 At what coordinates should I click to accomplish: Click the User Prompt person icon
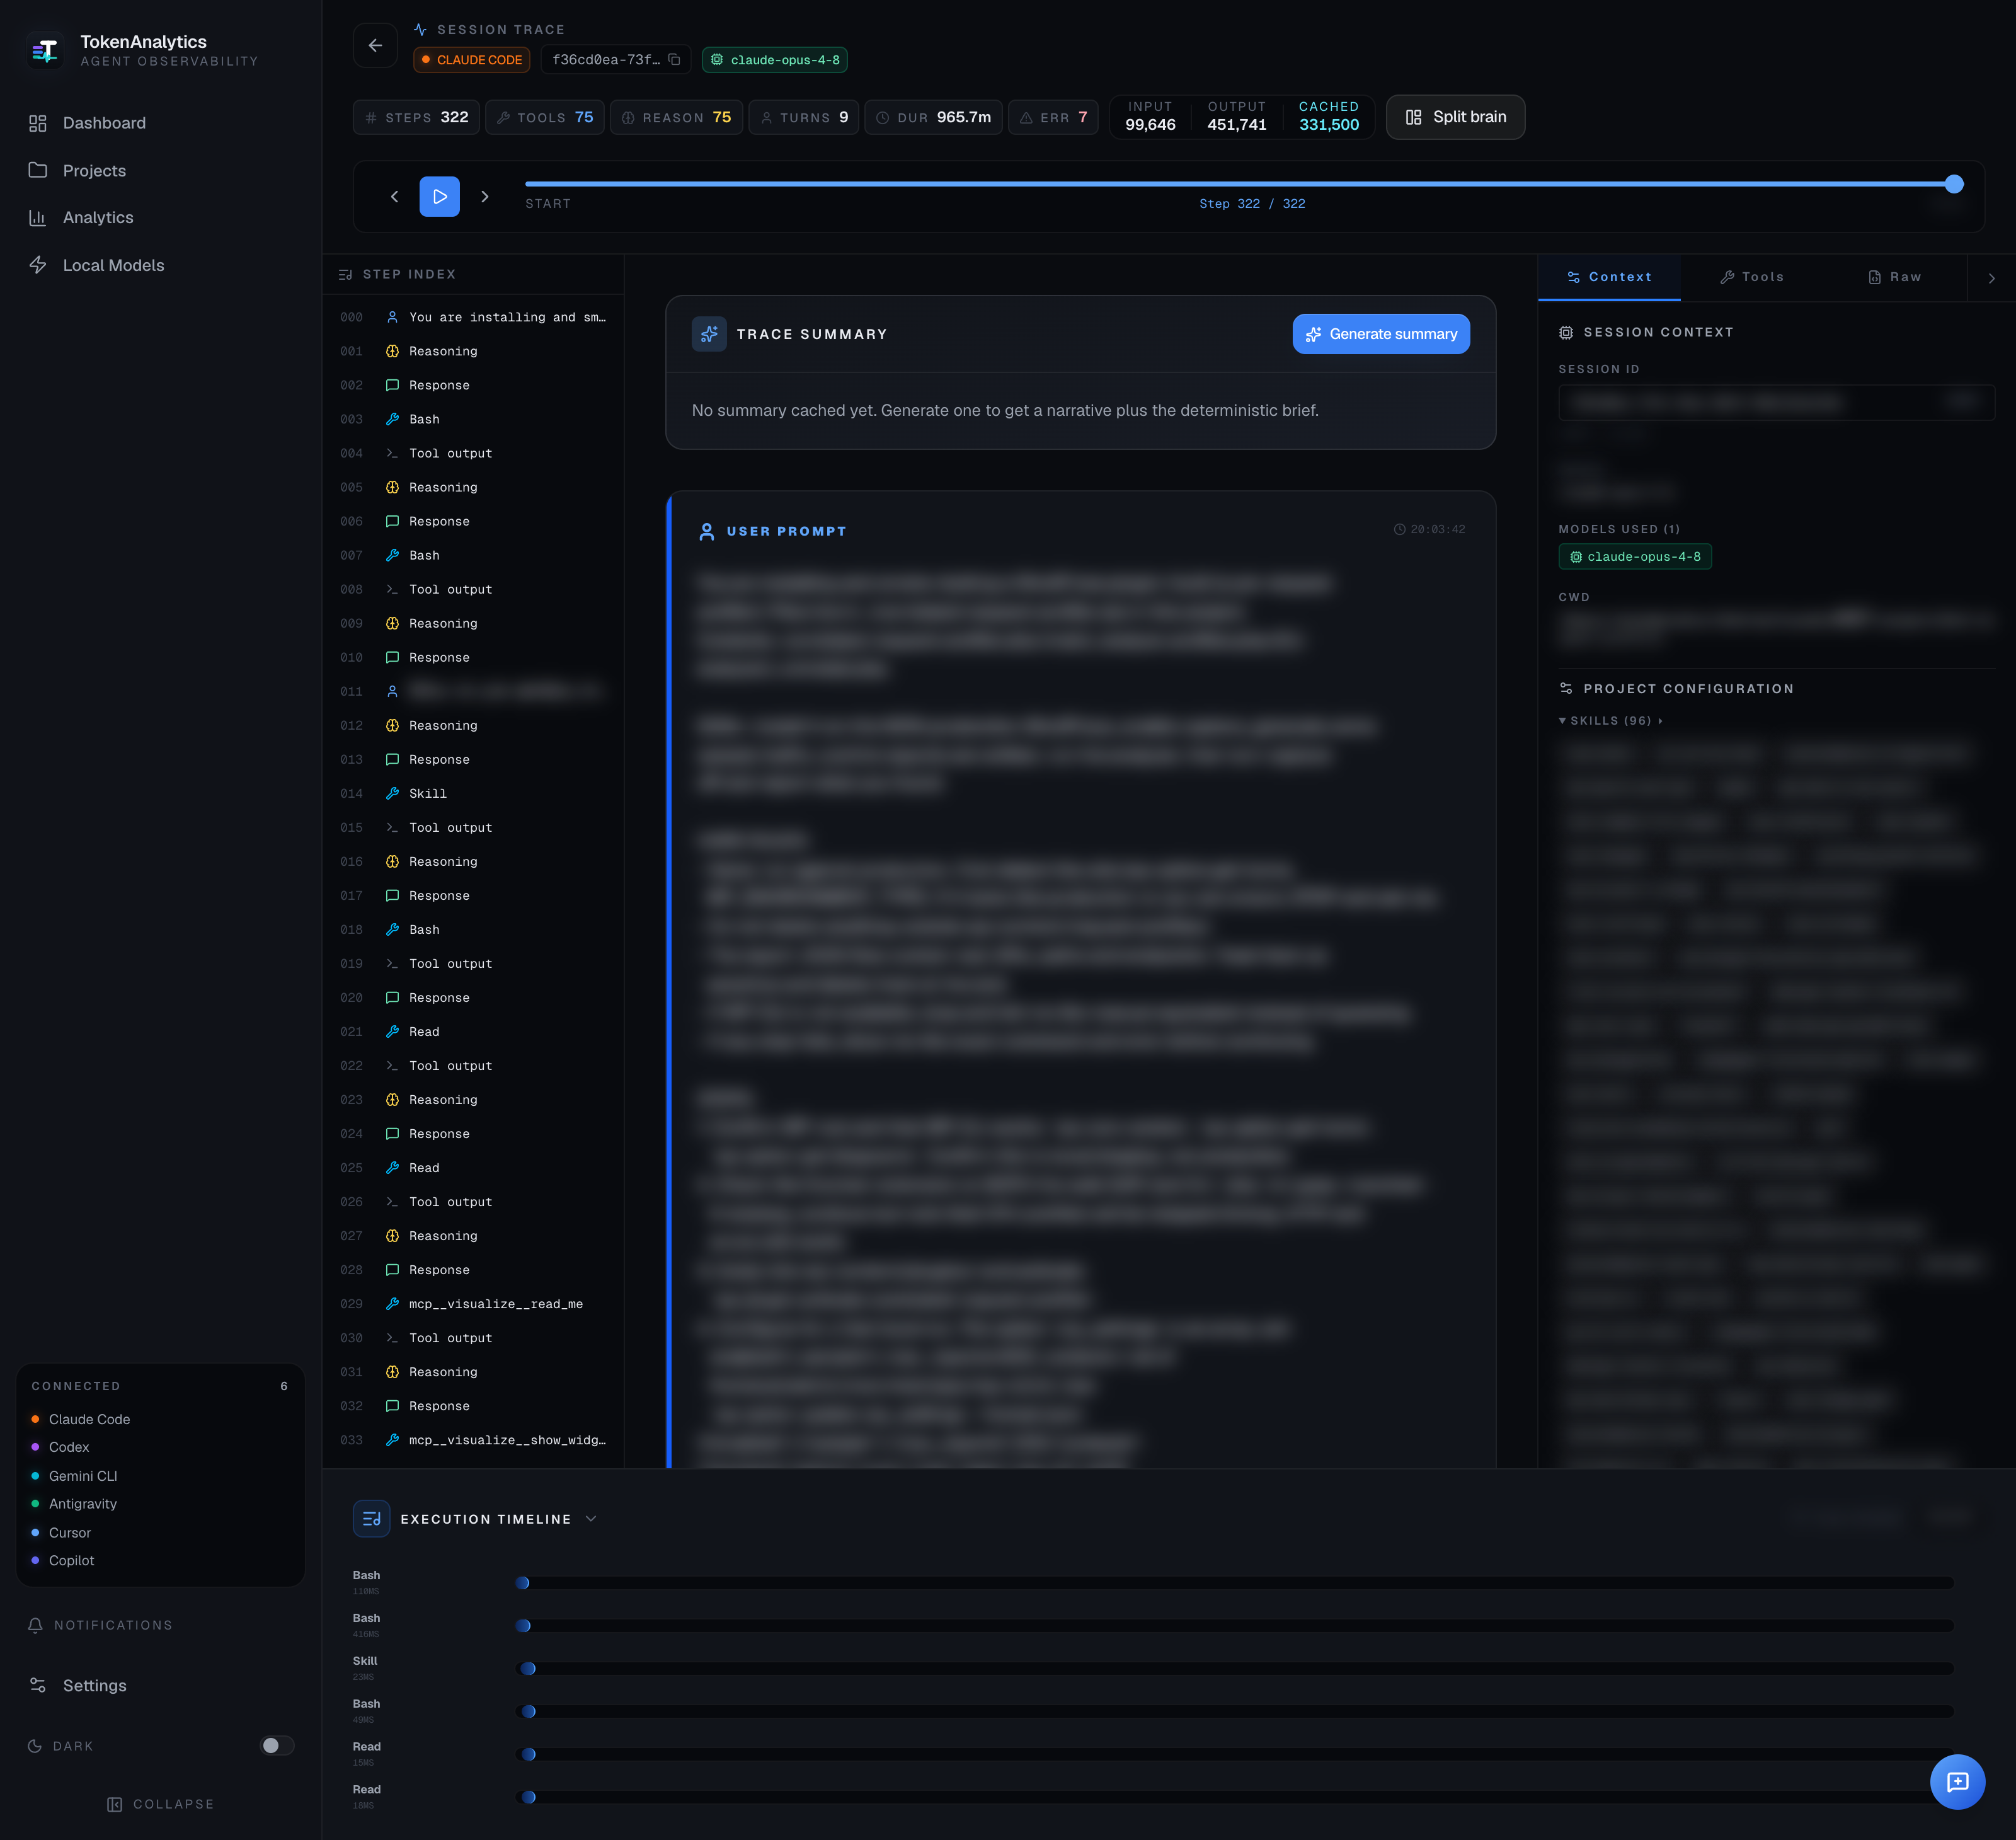click(x=707, y=531)
